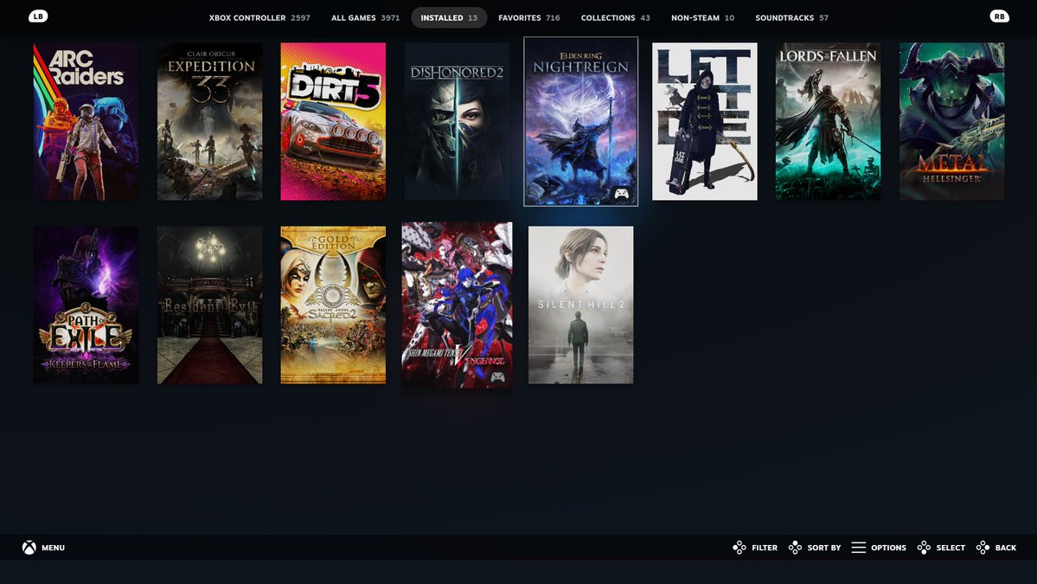Click the BACK label
The image size is (1037, 584).
[x=1005, y=548]
